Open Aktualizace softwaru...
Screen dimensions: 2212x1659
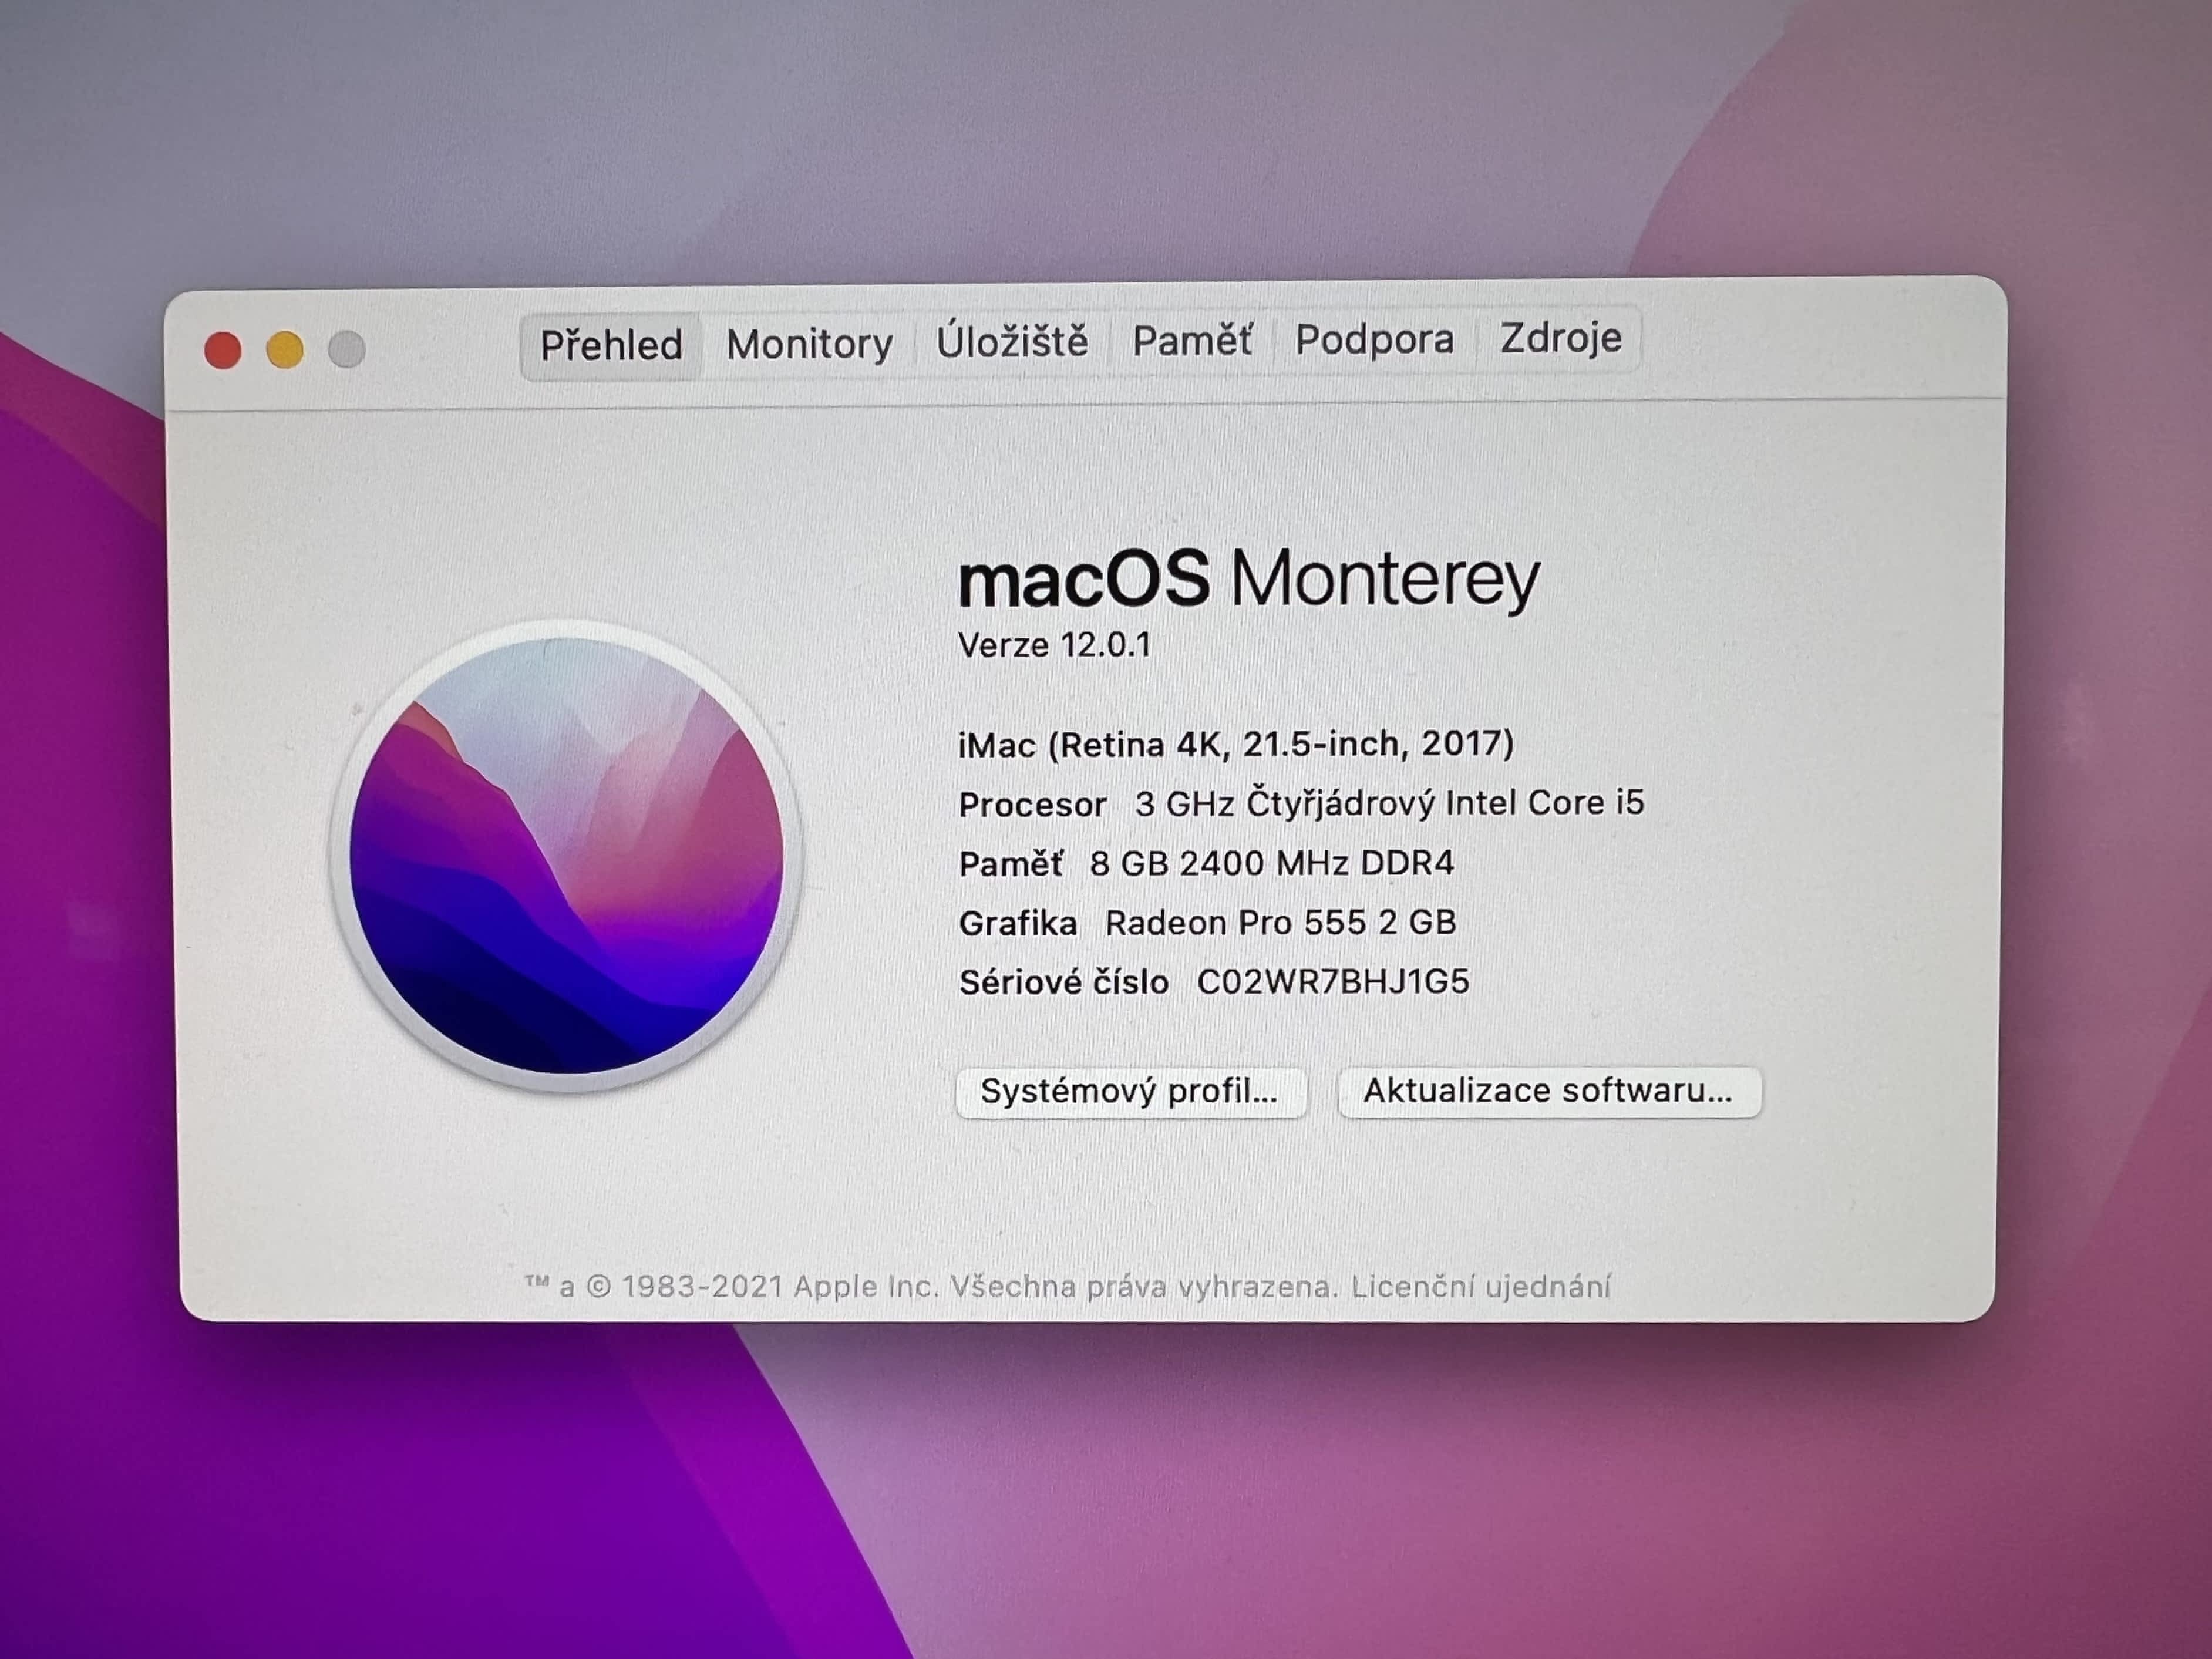(x=1548, y=1090)
